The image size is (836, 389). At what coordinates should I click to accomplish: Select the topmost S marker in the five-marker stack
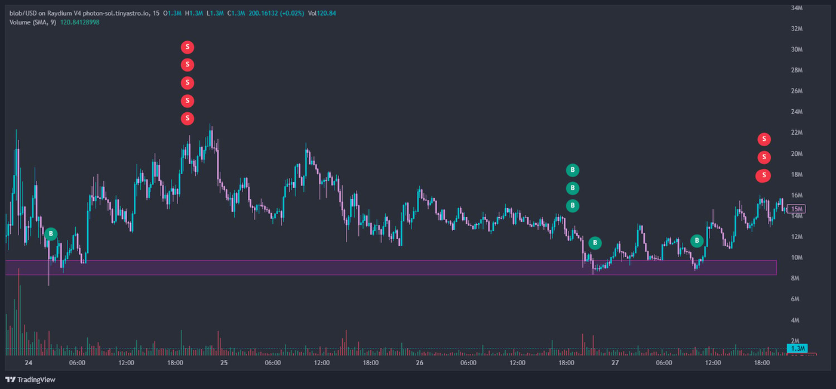188,47
